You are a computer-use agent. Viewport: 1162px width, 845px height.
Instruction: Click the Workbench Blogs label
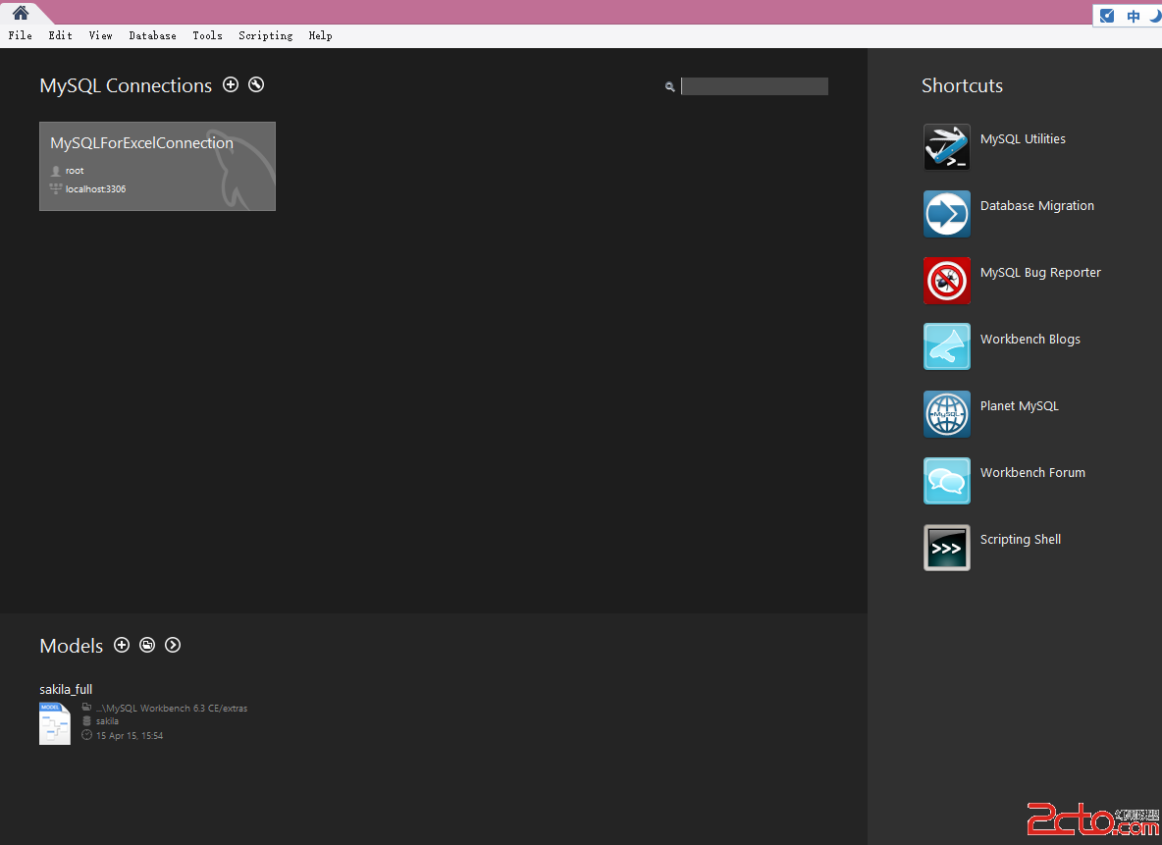1030,339
